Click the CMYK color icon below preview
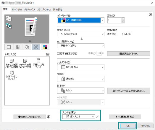 [45, 47]
